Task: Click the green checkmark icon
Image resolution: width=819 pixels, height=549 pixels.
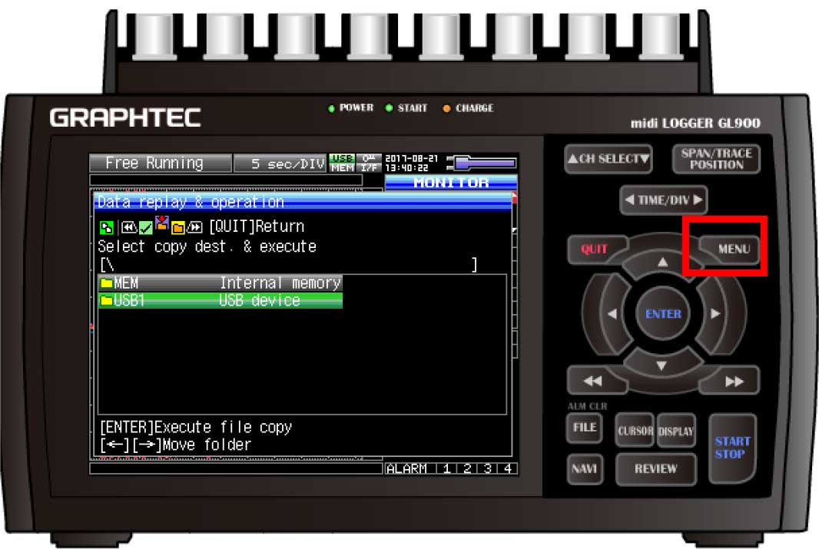Action: point(146,227)
